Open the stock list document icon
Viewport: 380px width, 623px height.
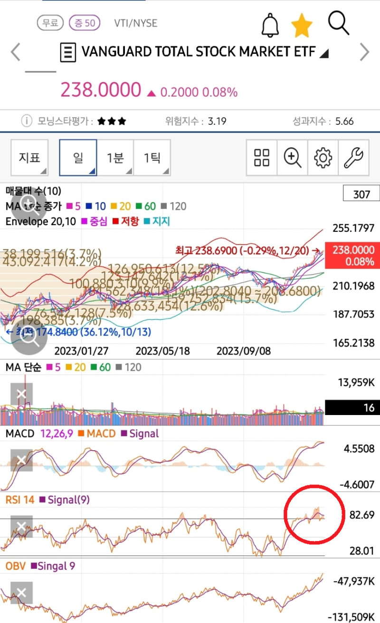[x=68, y=52]
